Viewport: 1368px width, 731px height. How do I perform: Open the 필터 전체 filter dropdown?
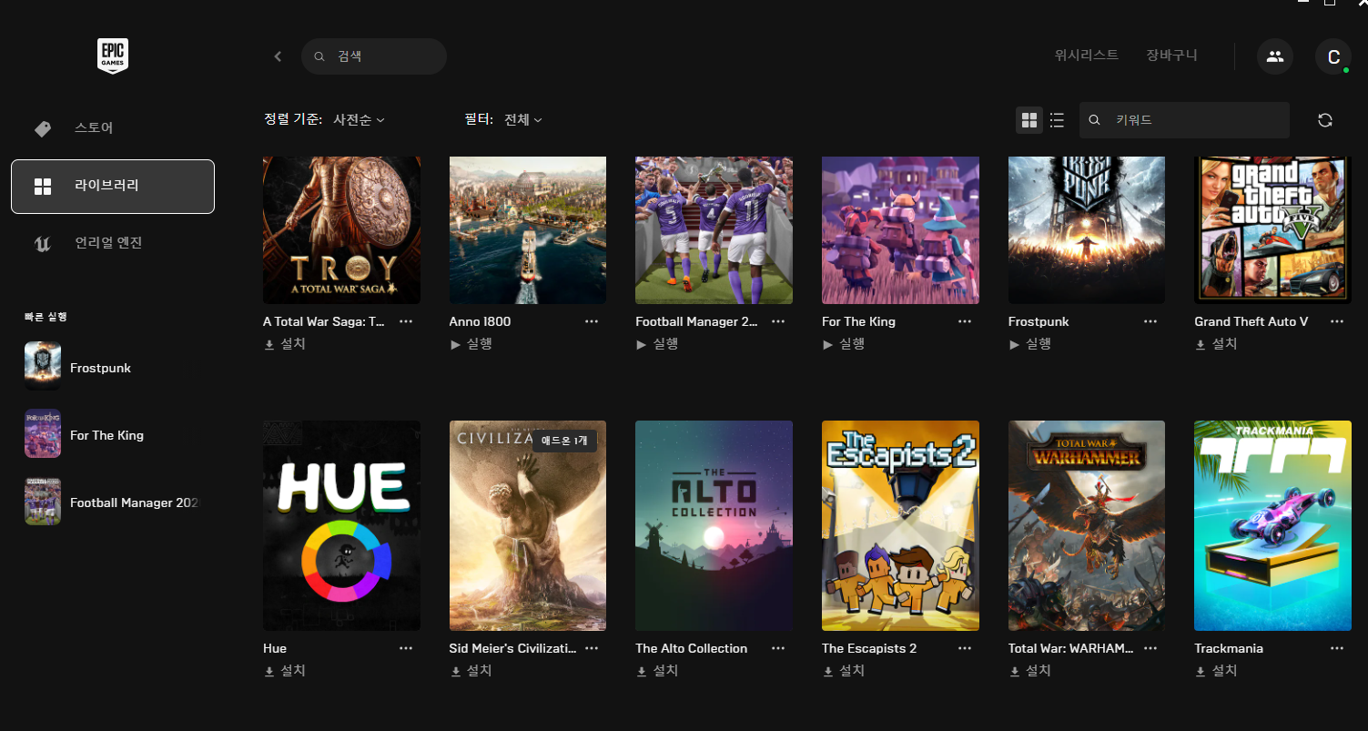coord(523,119)
